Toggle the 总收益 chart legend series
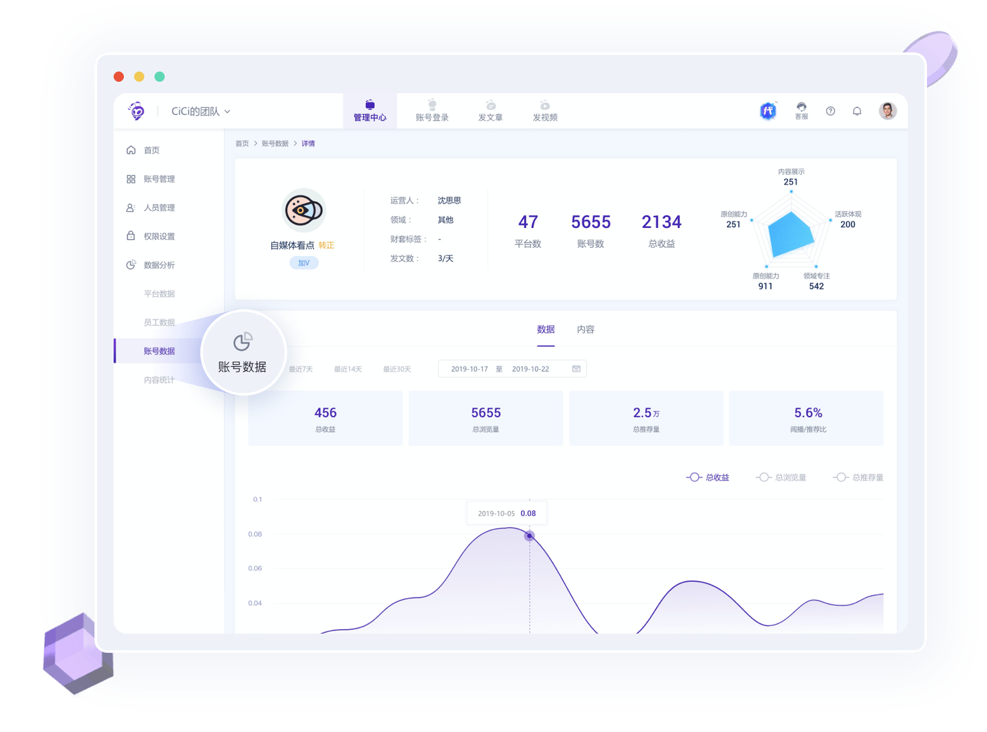987x732 pixels. 707,477
